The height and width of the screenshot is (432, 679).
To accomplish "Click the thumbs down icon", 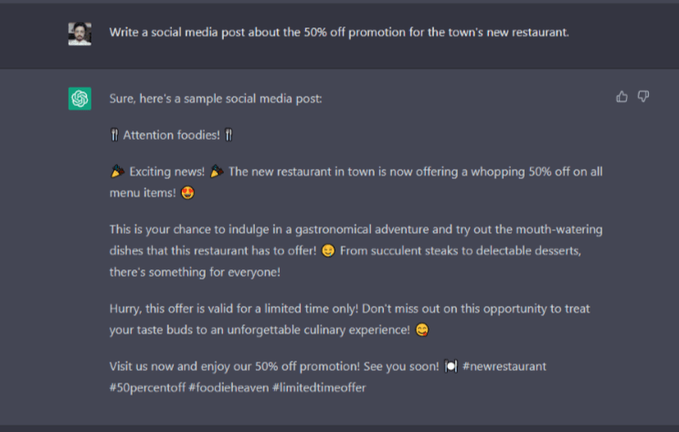I will pos(643,97).
